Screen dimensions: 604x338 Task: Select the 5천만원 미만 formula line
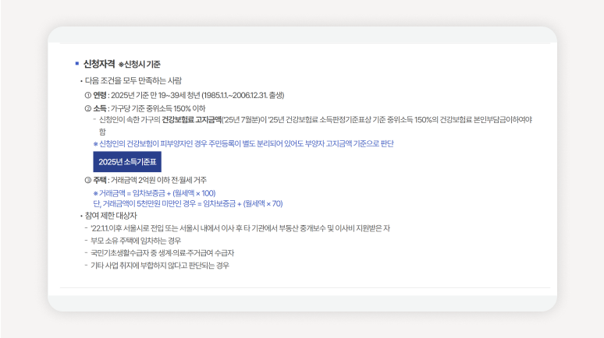[x=188, y=203]
